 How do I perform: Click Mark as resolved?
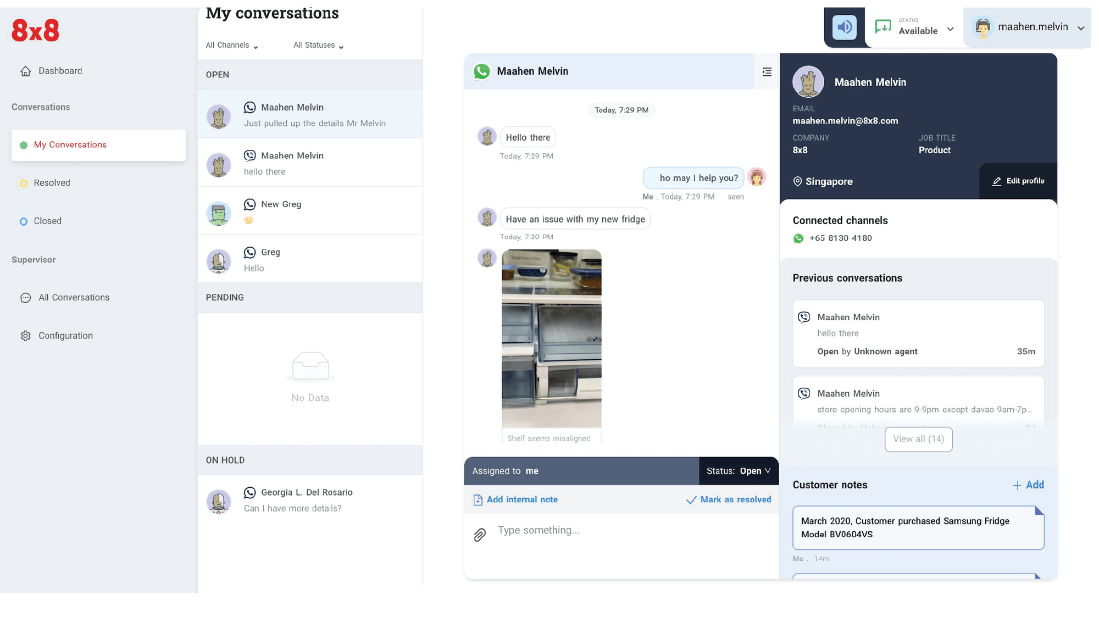tap(728, 499)
